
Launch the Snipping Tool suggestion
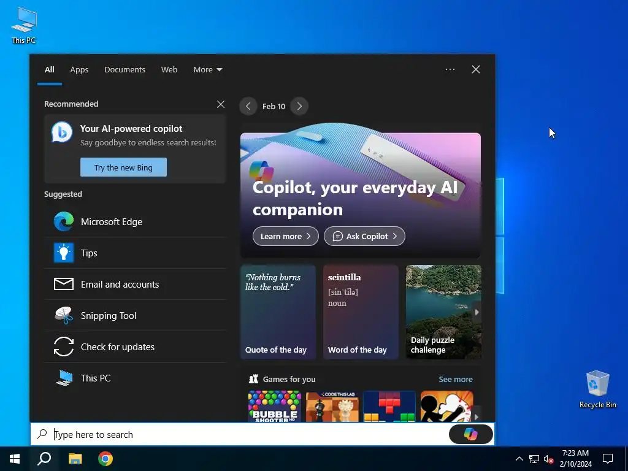pyautogui.click(x=135, y=316)
